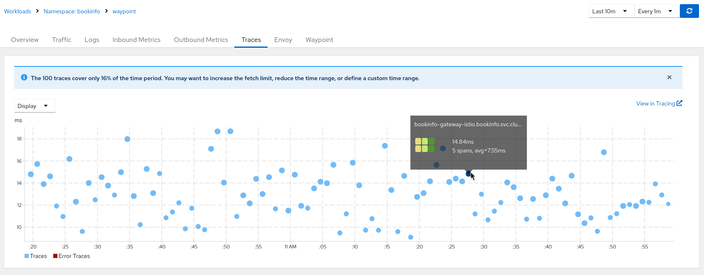Click the Traffic tab
704x275 pixels.
tap(62, 40)
